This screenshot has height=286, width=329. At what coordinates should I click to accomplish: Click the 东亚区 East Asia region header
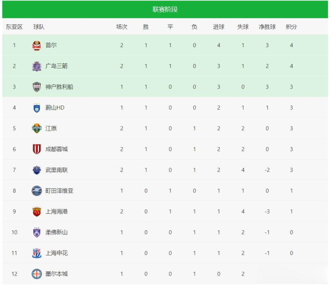pos(14,27)
